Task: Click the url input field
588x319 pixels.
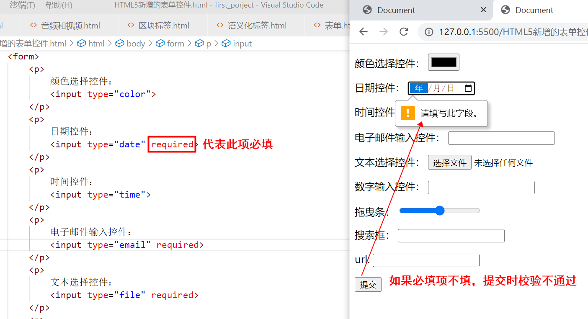Action: click(x=426, y=260)
